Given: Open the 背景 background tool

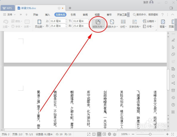Looking at the screenshot, I should pyautogui.click(x=163, y=24).
